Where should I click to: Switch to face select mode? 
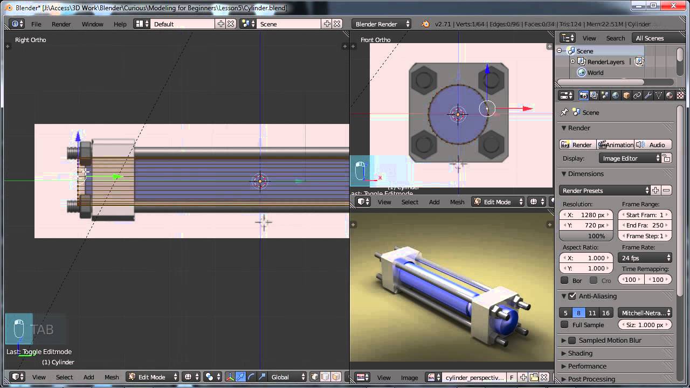click(x=336, y=377)
